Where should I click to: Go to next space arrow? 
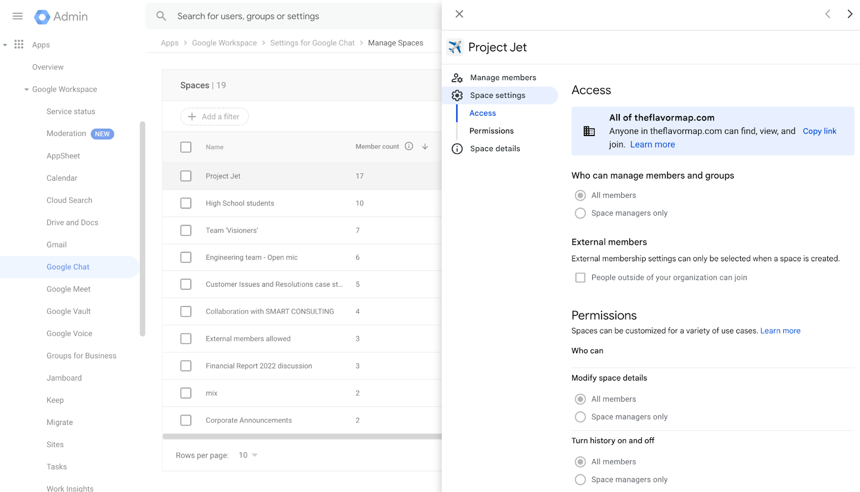tap(849, 14)
